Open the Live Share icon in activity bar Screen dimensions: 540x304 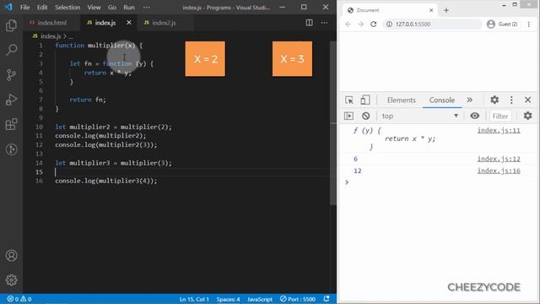pos(11,149)
